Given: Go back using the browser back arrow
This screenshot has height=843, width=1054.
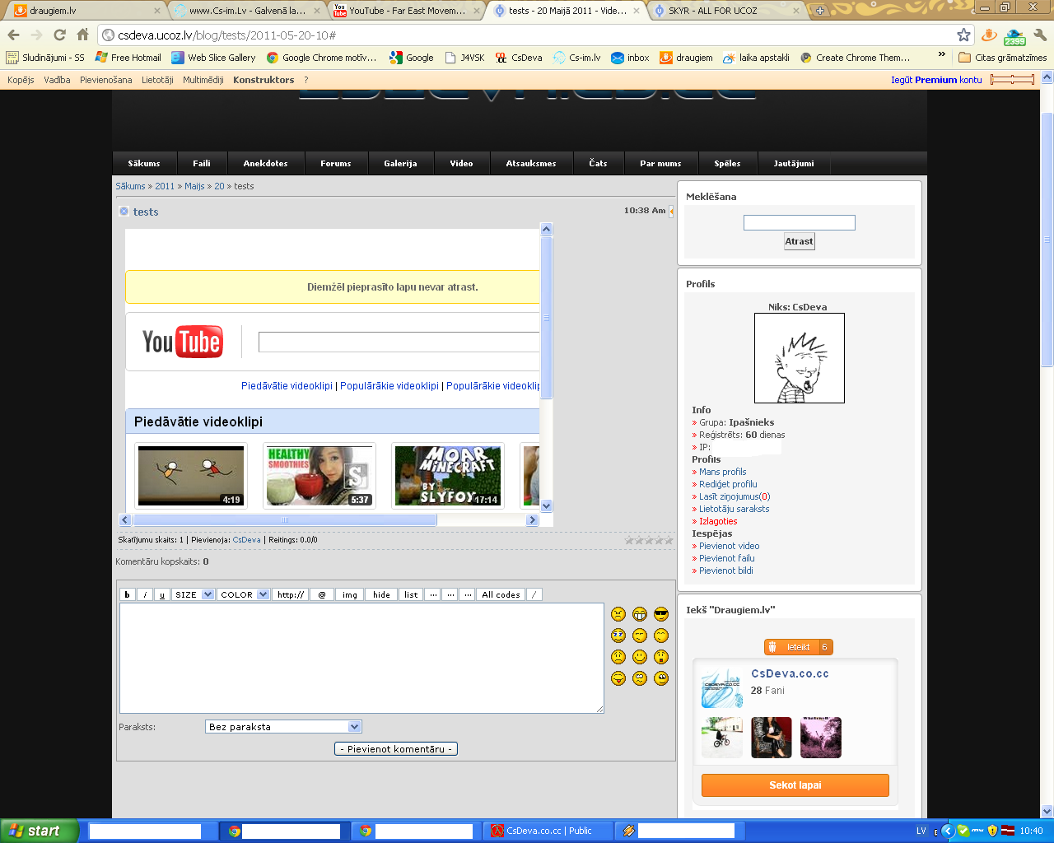Looking at the screenshot, I should point(13,35).
